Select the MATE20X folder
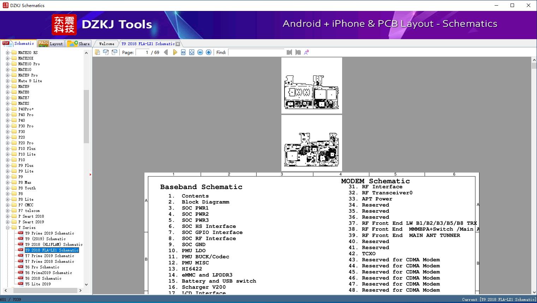This screenshot has width=537, height=303. point(26,58)
